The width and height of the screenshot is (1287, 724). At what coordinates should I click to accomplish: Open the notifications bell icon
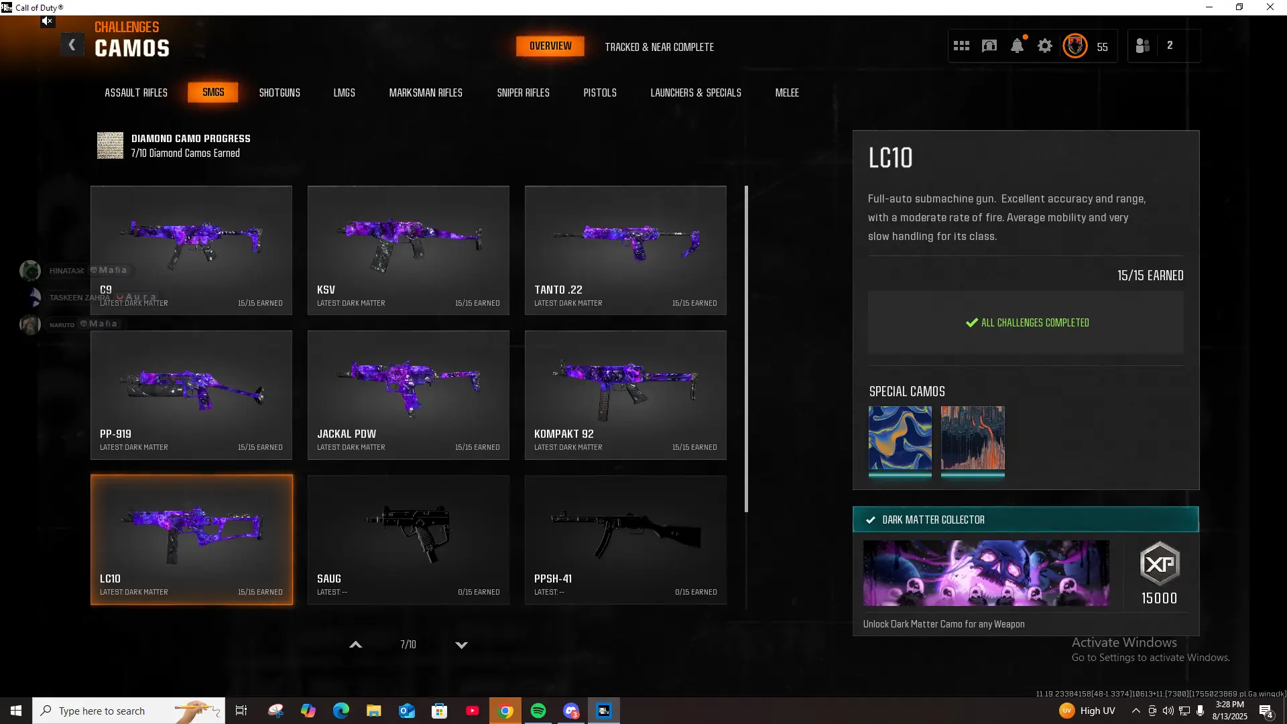pyautogui.click(x=1017, y=46)
